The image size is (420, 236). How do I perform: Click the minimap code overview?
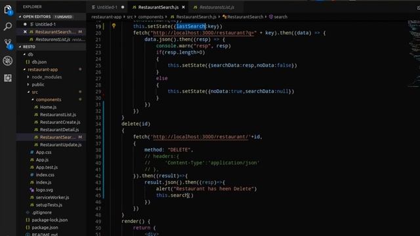coord(413,54)
